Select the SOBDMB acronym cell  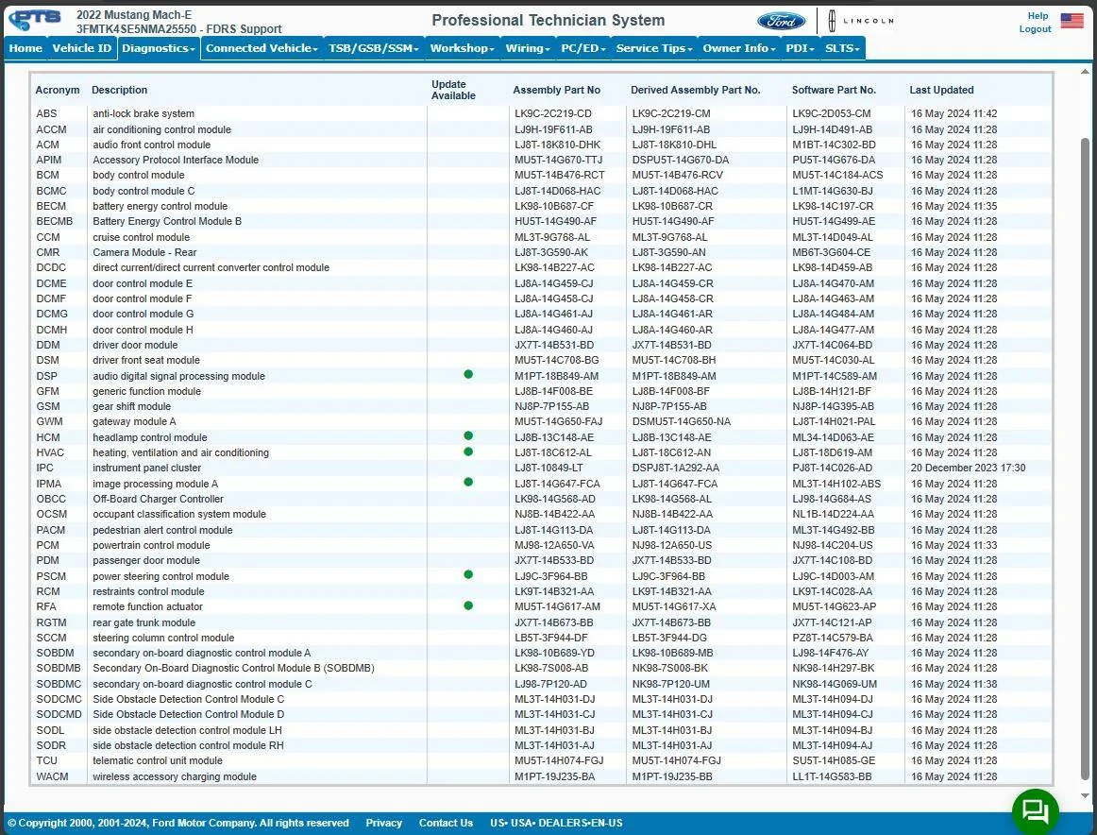click(x=59, y=668)
